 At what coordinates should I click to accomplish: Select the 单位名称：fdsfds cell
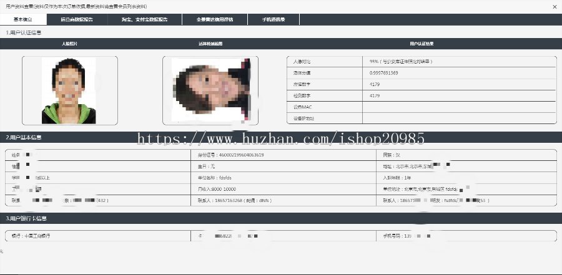pyautogui.click(x=283, y=178)
